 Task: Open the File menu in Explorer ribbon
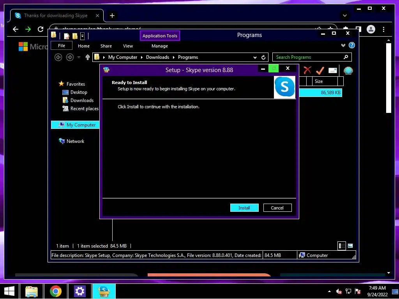coord(62,46)
